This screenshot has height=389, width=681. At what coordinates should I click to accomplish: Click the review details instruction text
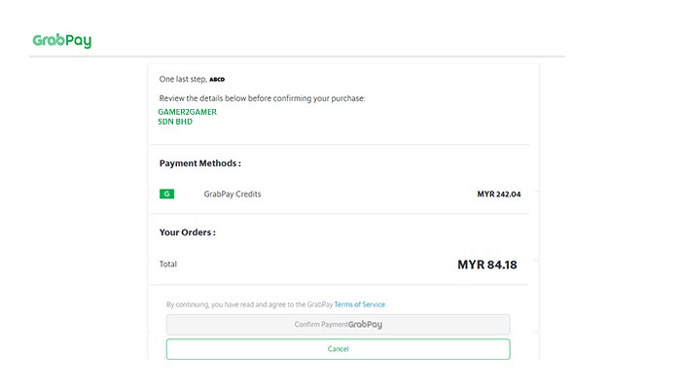click(262, 98)
